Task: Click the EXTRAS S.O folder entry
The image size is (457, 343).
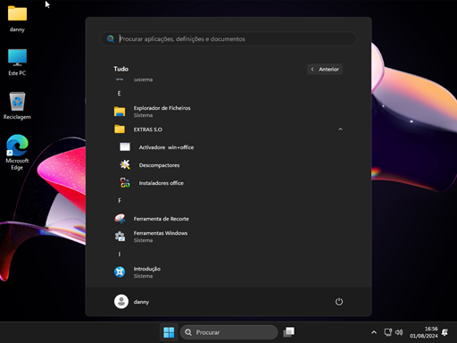Action: (x=228, y=130)
